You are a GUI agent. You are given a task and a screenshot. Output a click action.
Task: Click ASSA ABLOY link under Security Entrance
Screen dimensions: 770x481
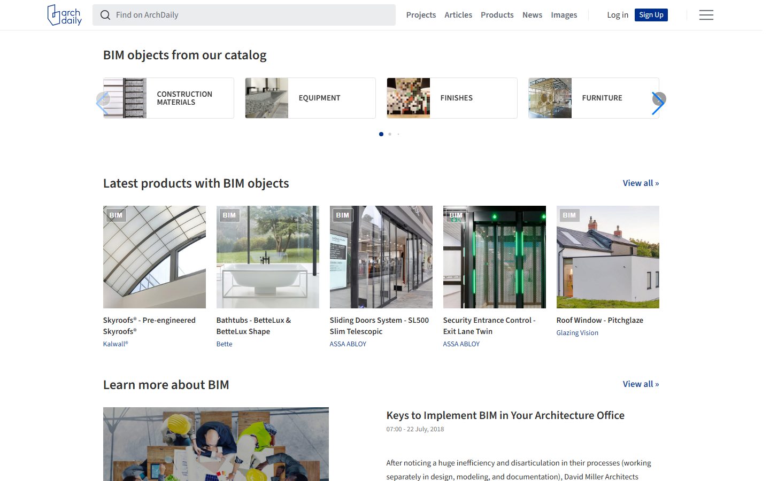coord(461,344)
